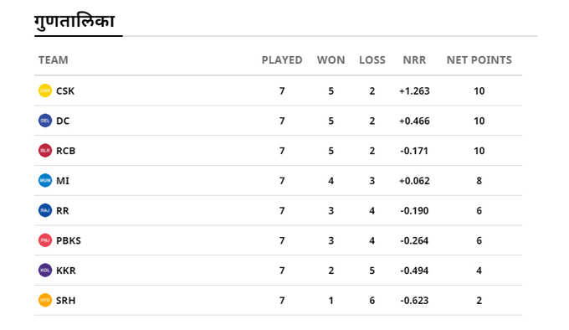Click the TEAM column header
Screen dimensions: 569x330
pyautogui.click(x=54, y=60)
